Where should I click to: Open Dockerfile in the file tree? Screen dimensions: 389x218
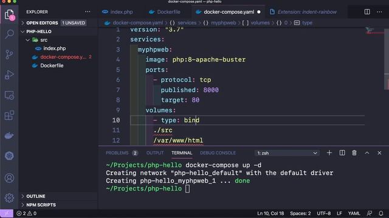click(52, 65)
